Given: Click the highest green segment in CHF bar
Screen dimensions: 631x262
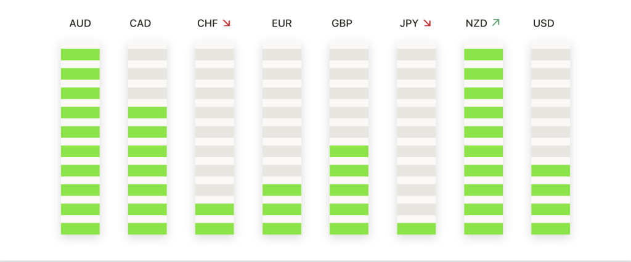Looking at the screenshot, I should 214,209.
